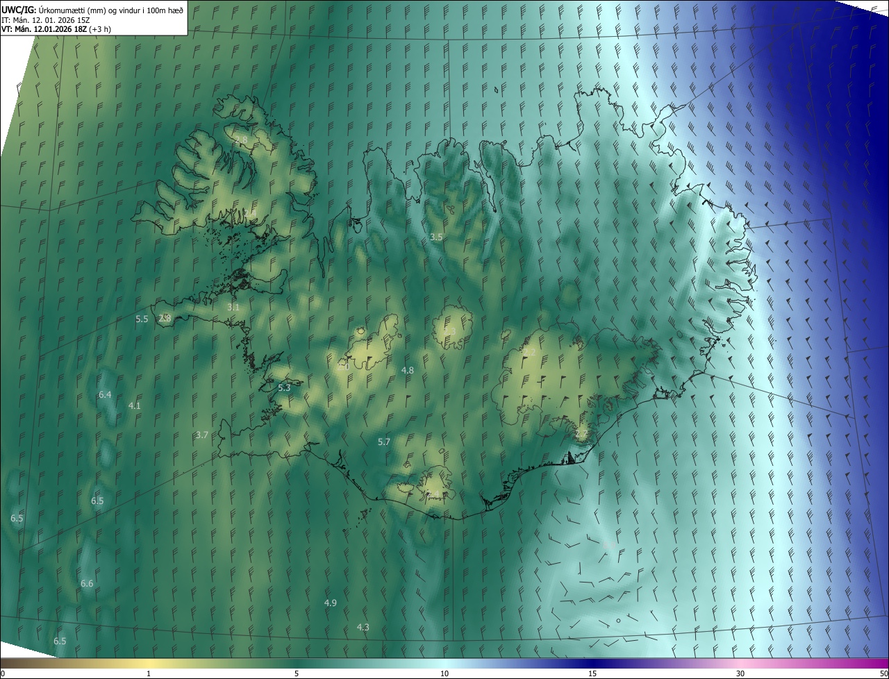Click the colour scale tick label 10
The height and width of the screenshot is (679, 889).
[444, 673]
